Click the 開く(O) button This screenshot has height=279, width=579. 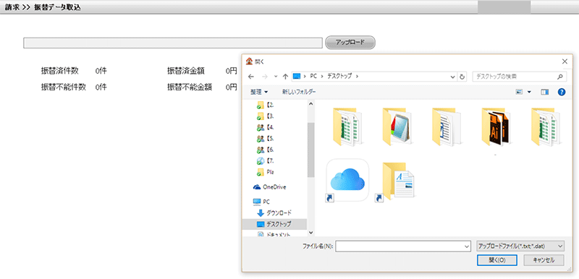497,259
